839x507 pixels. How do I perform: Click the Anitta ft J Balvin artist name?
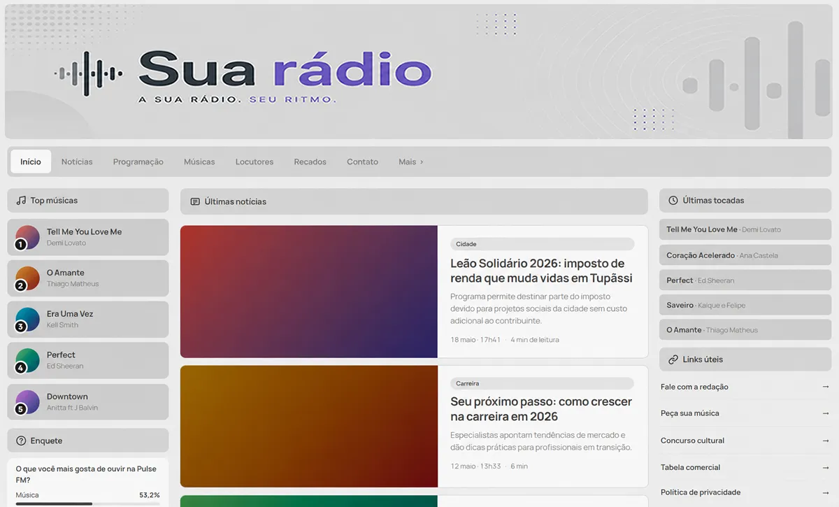[72, 408]
